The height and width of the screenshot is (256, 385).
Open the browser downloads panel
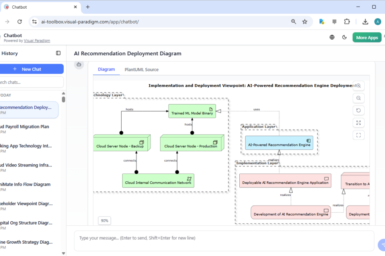click(365, 21)
